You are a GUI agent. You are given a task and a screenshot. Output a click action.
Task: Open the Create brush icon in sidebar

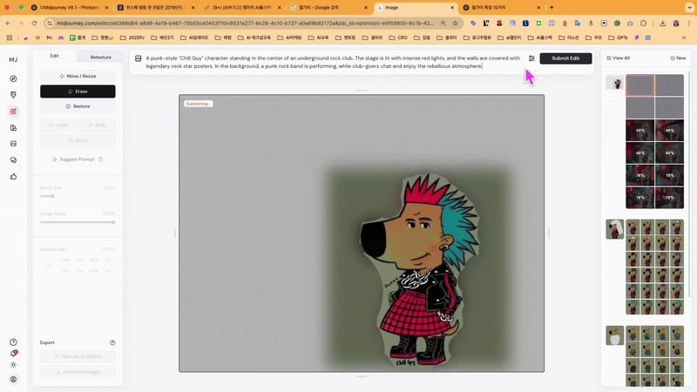[x=13, y=95]
